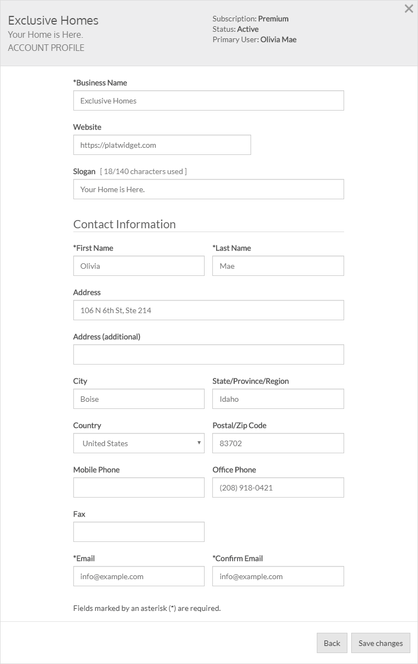Click the Save changes button
Screen dimensions: 418x664
click(380, 643)
